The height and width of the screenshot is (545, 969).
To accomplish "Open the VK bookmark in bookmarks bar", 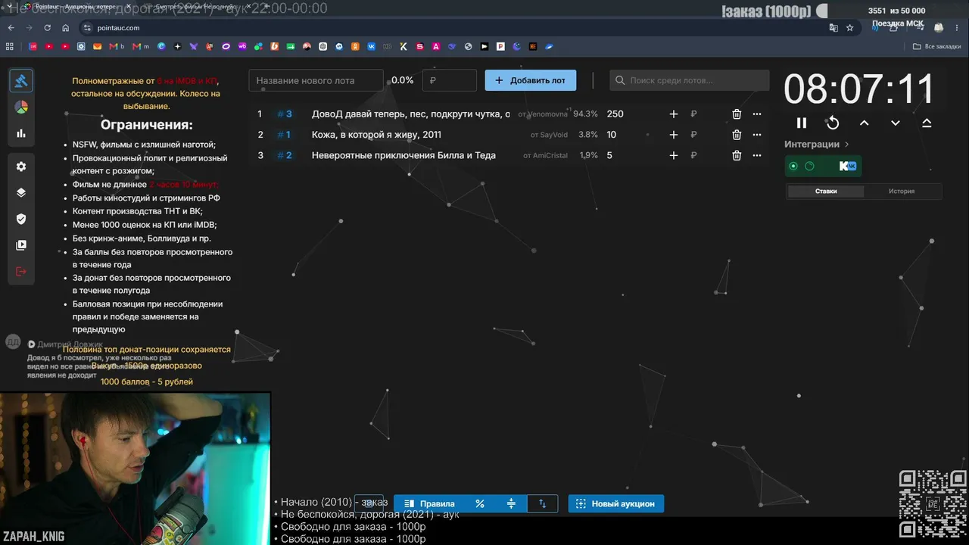I will pos(372,46).
